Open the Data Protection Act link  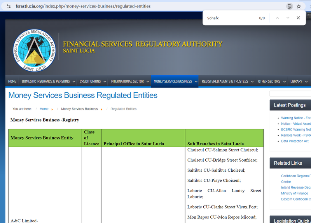point(295,141)
